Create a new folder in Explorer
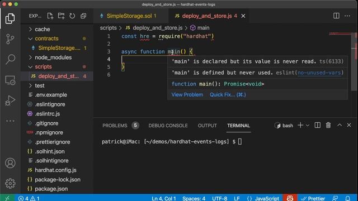This screenshot has height=201, width=358. tap(61, 16)
